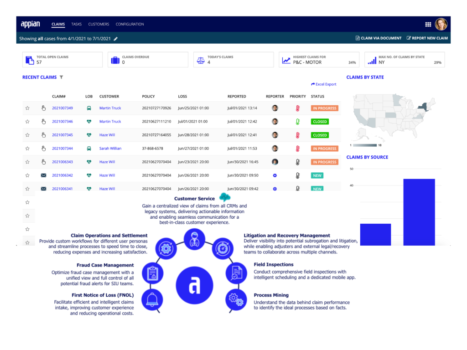Viewport: 467px width, 350px height.
Task: Click the New York state on map
Action: [x=423, y=107]
